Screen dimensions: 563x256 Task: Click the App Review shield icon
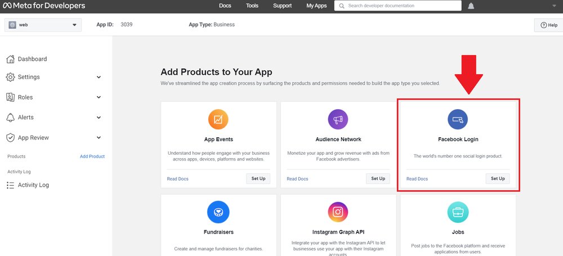click(x=10, y=137)
